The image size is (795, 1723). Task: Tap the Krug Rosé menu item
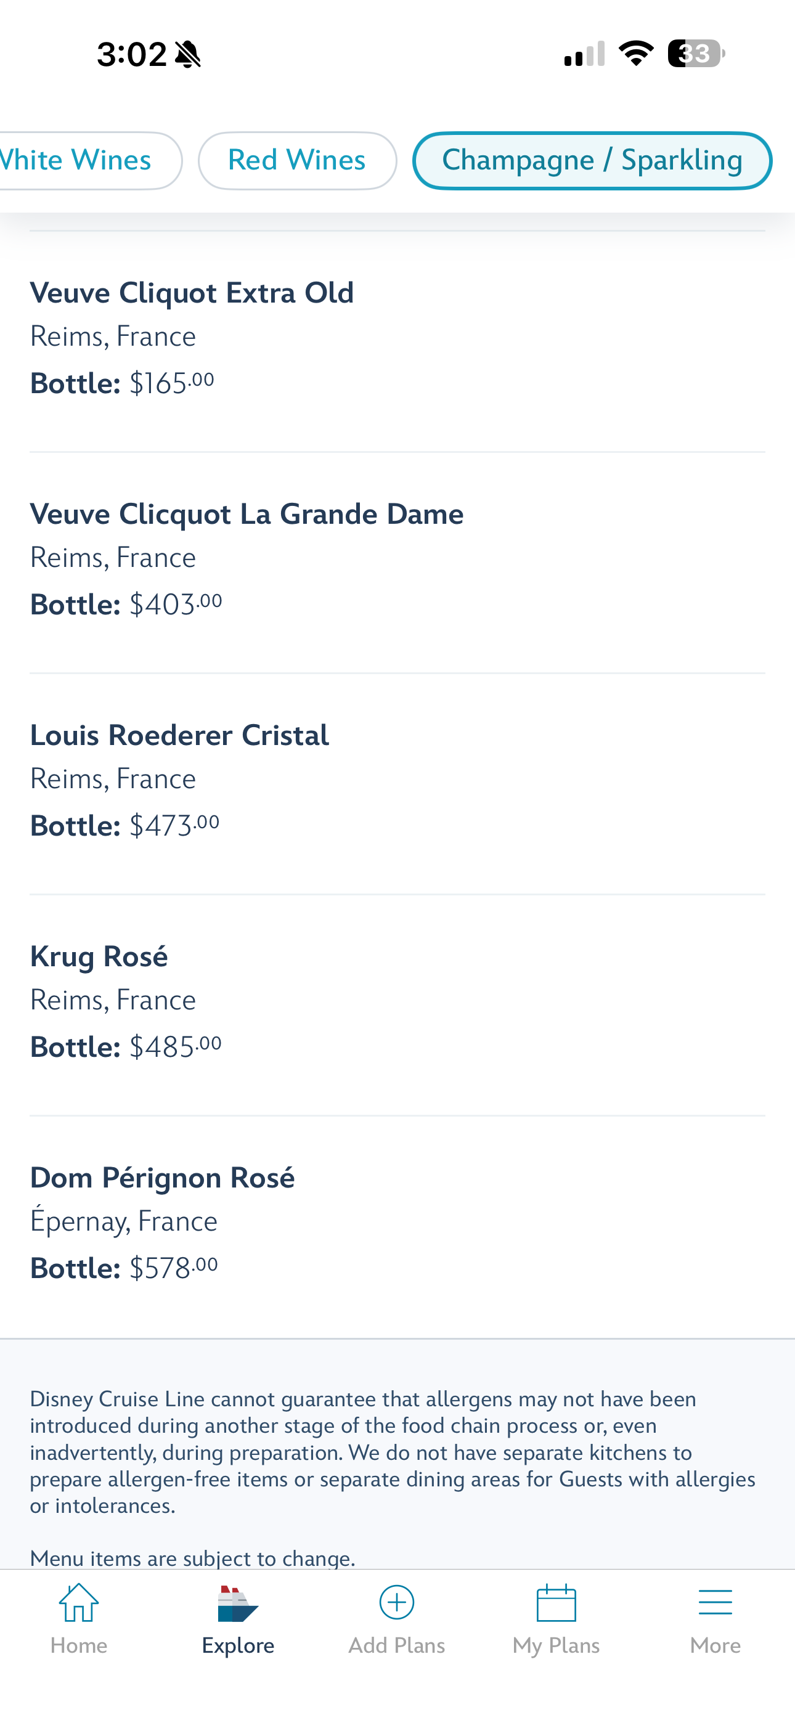(x=99, y=956)
